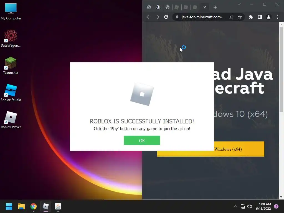Open Chrome tab search chevron
This screenshot has width=284, height=213.
tap(239, 4)
